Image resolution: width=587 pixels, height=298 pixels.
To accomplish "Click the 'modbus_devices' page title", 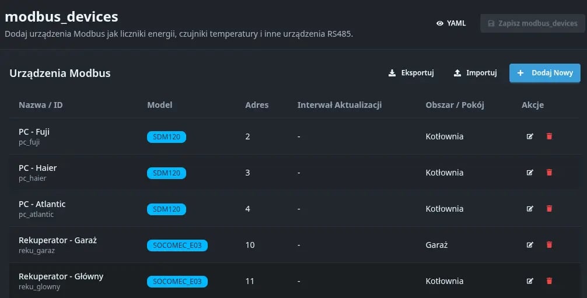I will coord(61,17).
